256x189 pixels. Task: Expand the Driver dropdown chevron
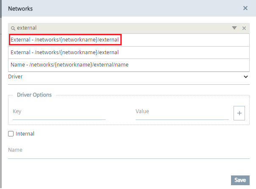246,77
